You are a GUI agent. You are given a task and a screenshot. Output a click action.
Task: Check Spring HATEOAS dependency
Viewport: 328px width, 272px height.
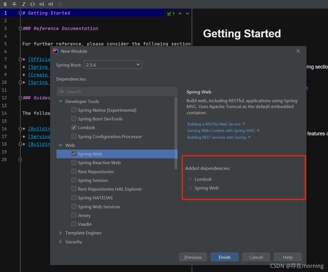(74, 198)
